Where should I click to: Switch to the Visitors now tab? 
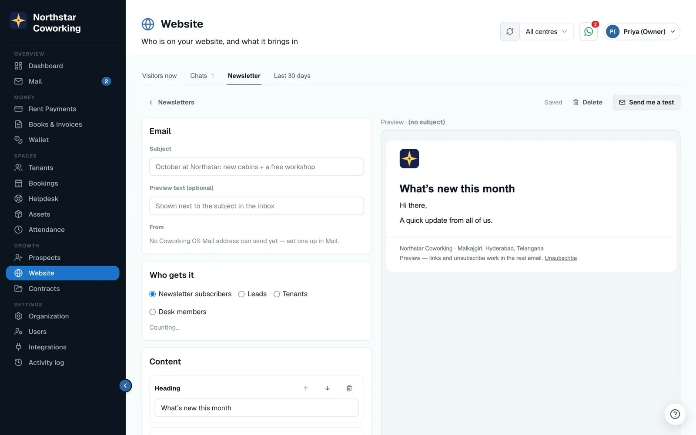(x=159, y=76)
